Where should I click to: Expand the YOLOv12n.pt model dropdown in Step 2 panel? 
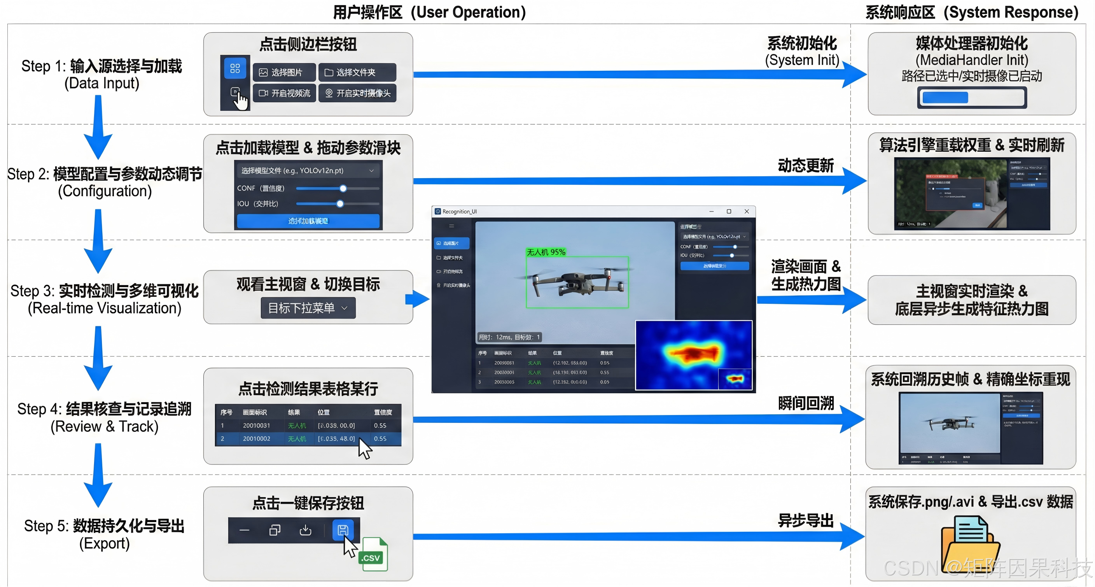(x=309, y=170)
